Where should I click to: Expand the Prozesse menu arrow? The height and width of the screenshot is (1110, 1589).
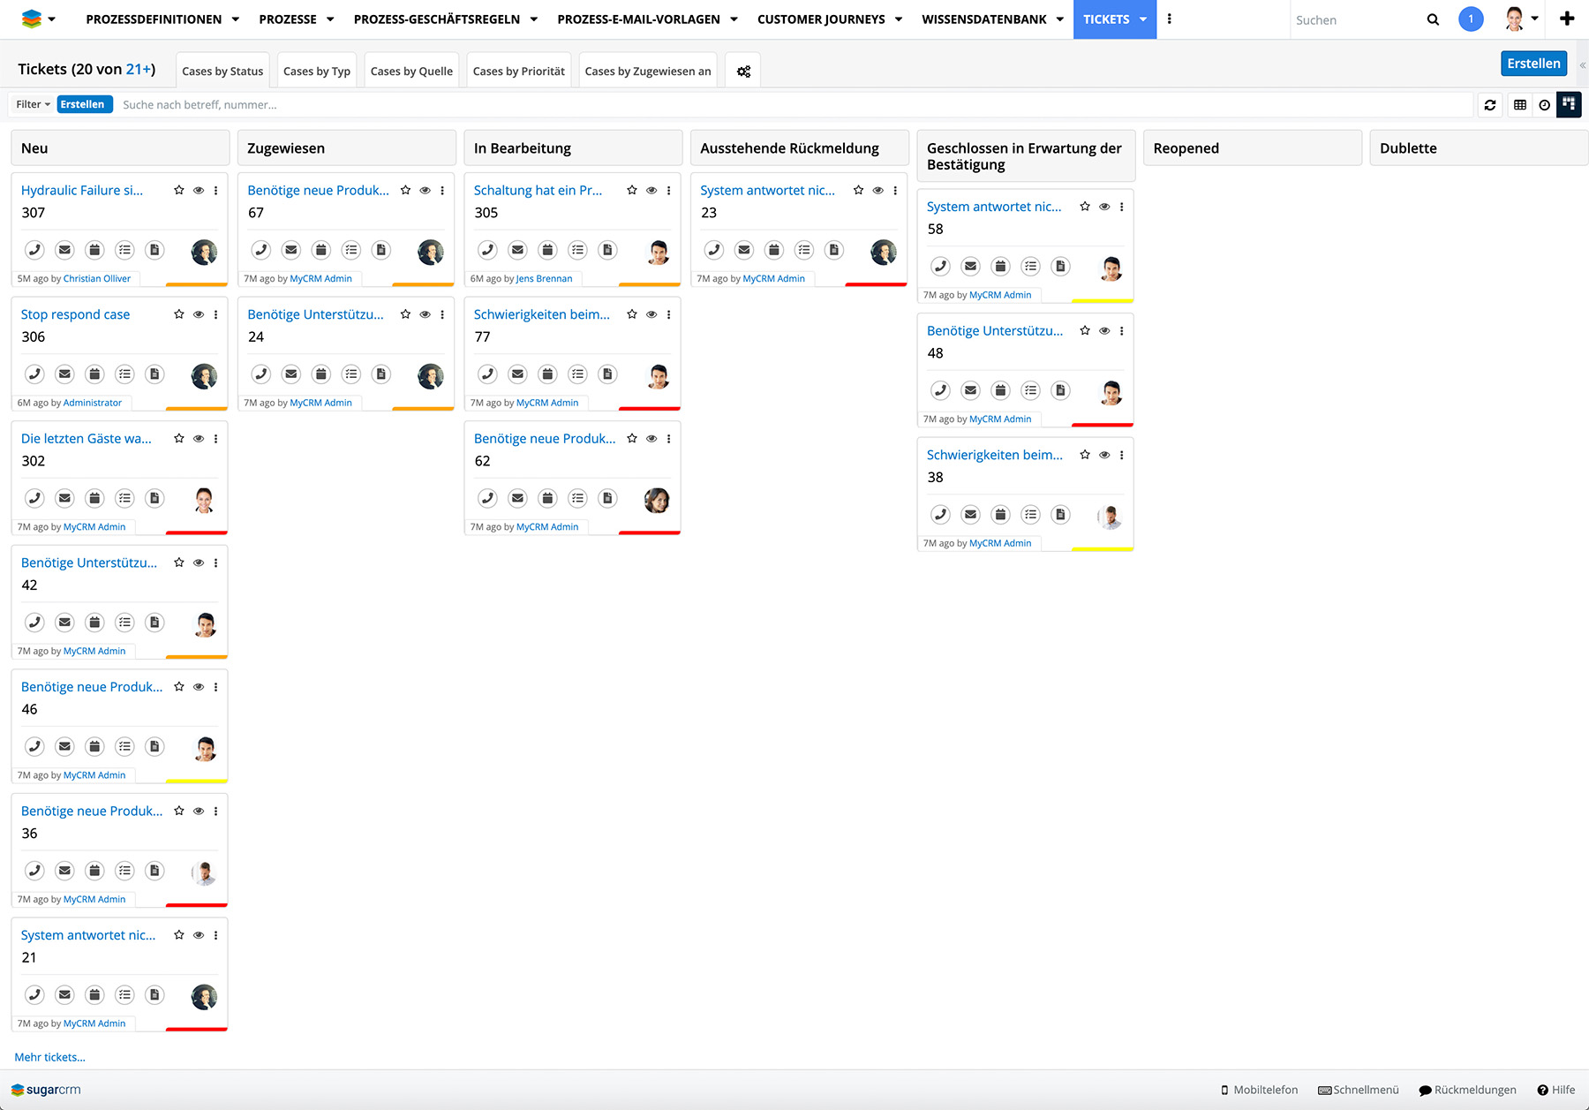(330, 19)
